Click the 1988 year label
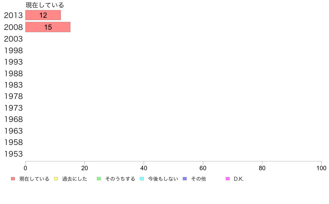The image size is (329, 204). [x=13, y=74]
